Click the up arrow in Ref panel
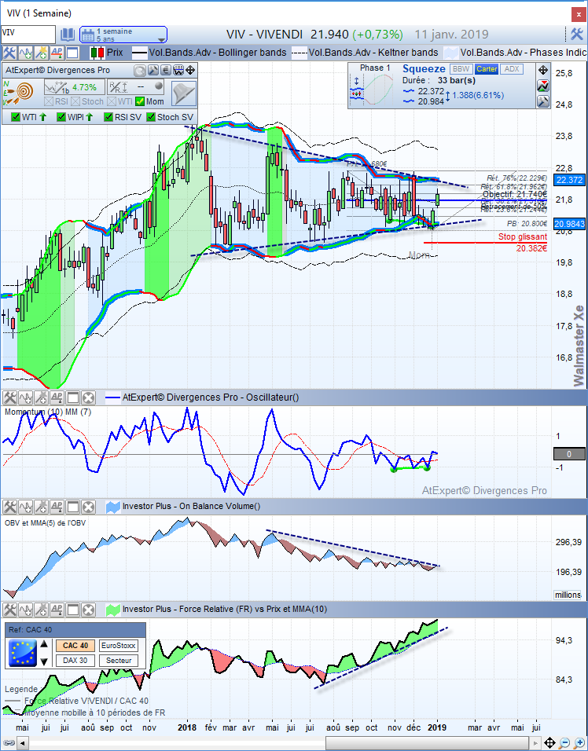 point(43,645)
